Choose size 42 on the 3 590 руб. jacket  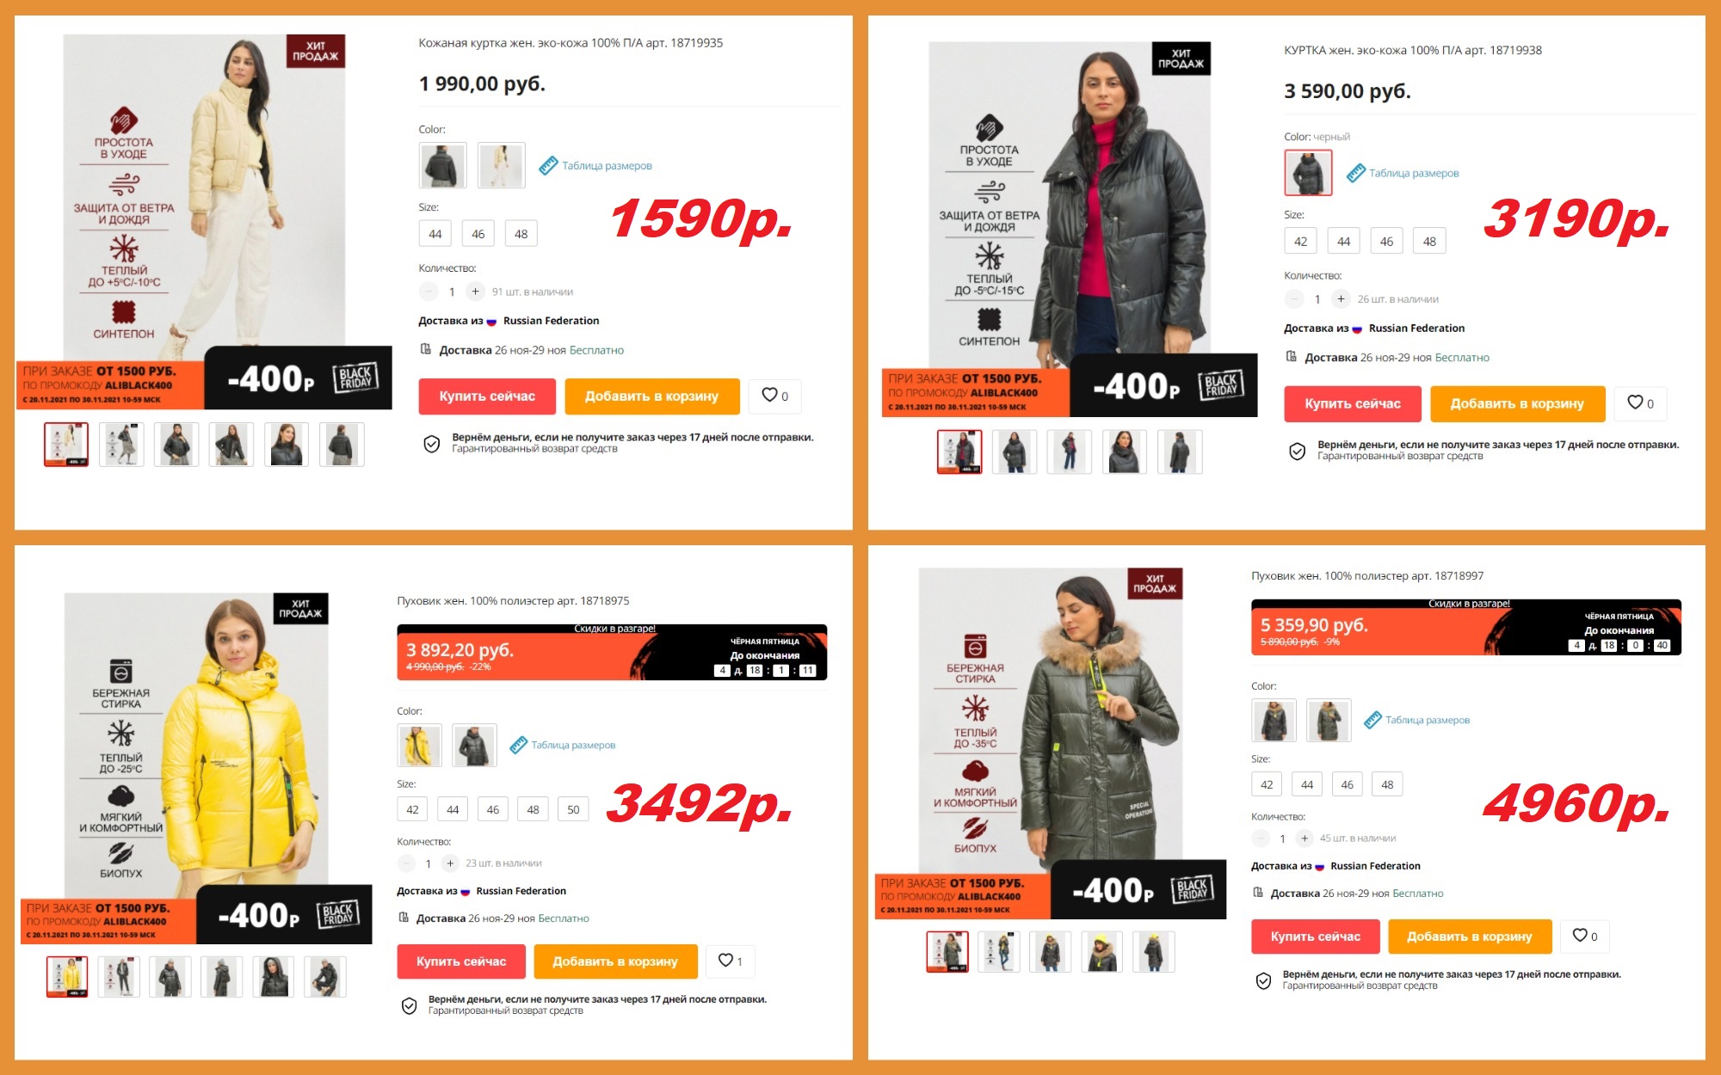pos(1300,242)
